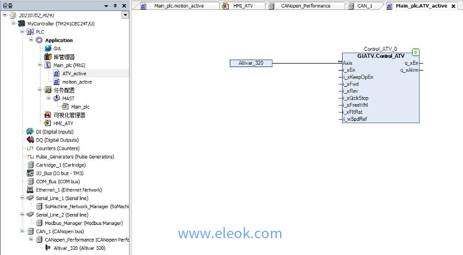Select the DQ (Digital Outputs) icon
This screenshot has width=463, height=255.
(x=30, y=140)
